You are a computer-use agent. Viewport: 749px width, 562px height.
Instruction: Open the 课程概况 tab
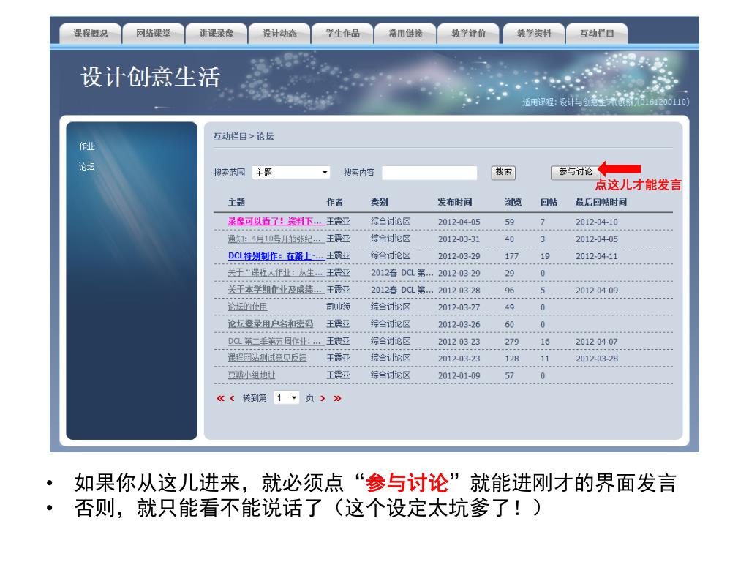click(90, 34)
